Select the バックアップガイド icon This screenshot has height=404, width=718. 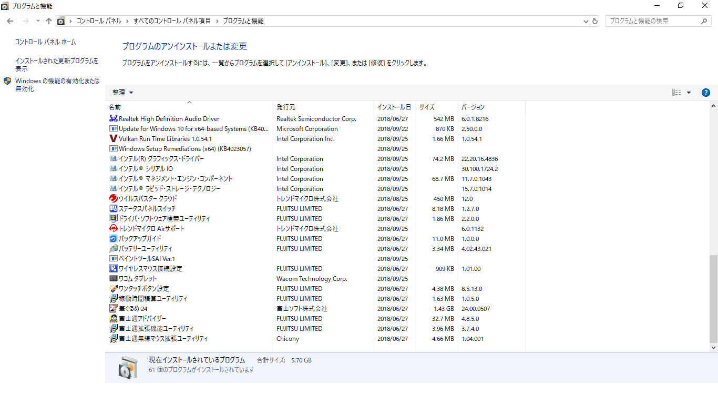point(113,239)
